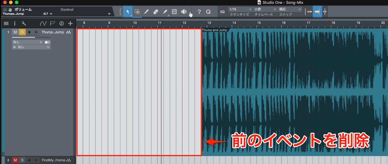
Task: Select the Split knife tool
Action: point(146,12)
